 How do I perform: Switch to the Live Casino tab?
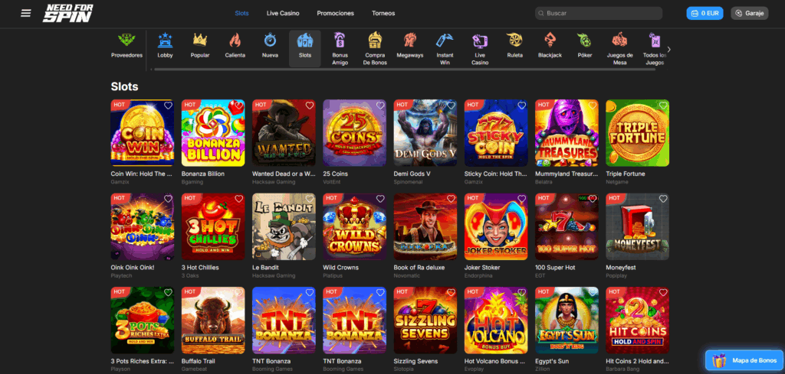pos(283,13)
